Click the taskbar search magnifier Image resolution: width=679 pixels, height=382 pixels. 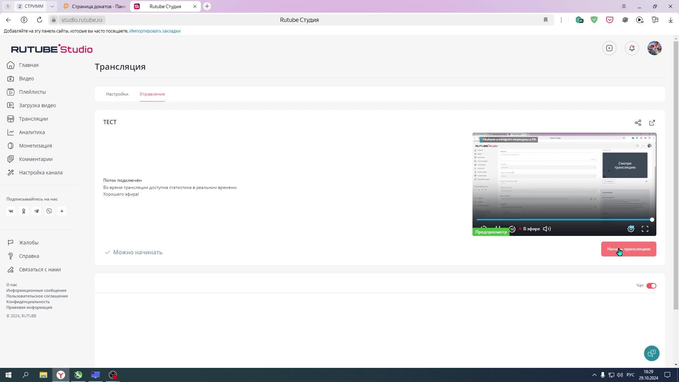point(25,375)
